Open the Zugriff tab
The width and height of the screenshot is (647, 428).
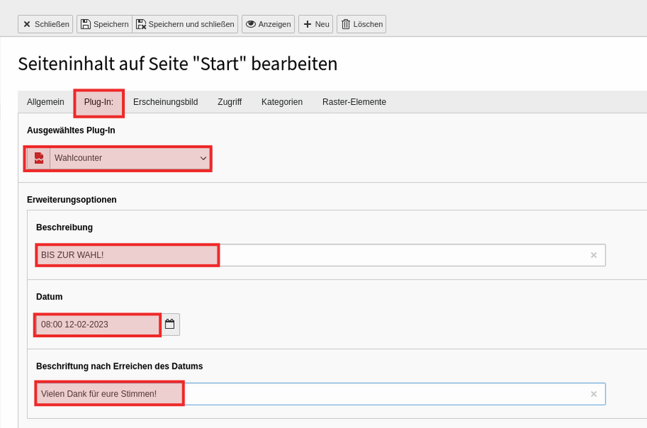tap(230, 102)
